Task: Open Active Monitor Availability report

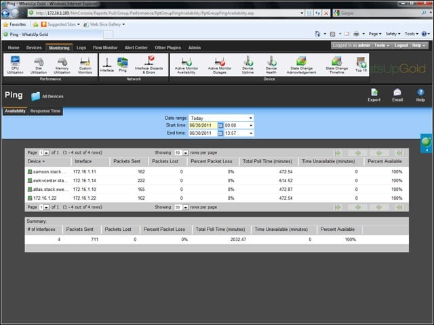Action: pyautogui.click(x=186, y=65)
